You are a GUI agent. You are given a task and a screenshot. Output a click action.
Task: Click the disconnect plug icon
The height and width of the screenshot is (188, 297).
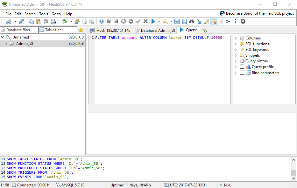21,21
